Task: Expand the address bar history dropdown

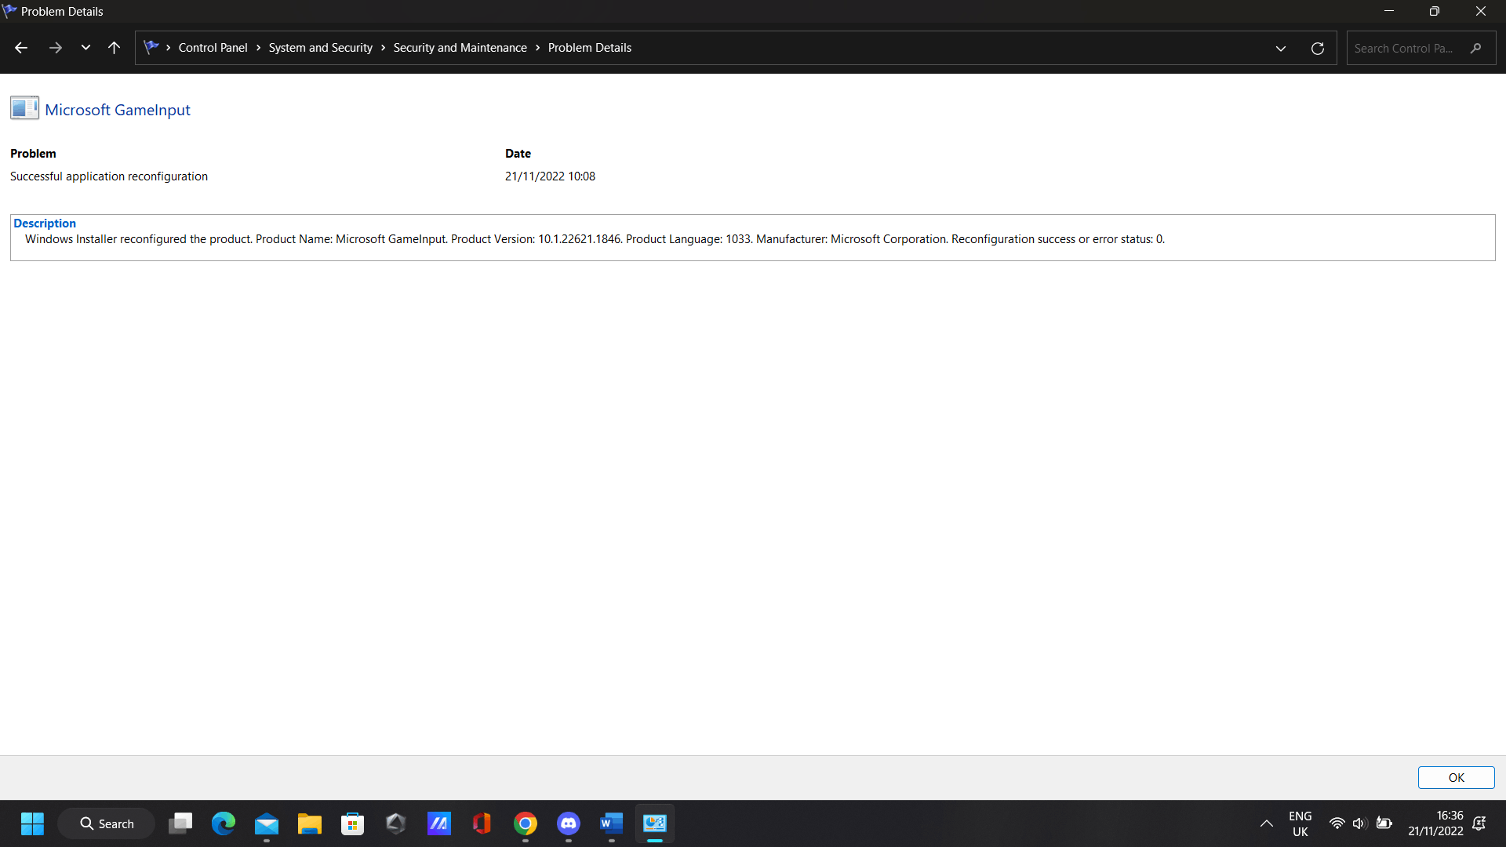Action: click(1281, 49)
